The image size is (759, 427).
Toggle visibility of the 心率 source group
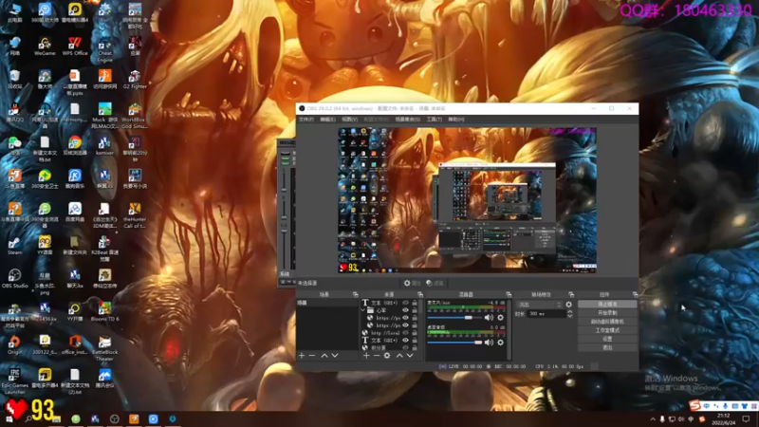406,310
